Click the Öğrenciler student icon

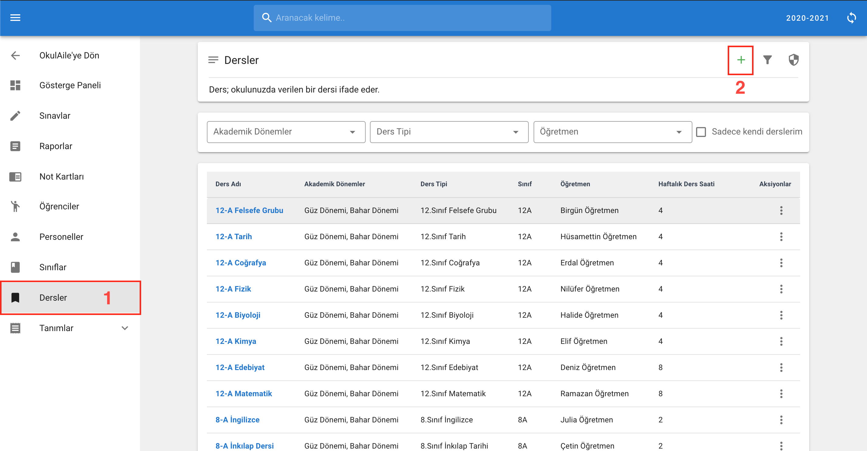click(15, 206)
